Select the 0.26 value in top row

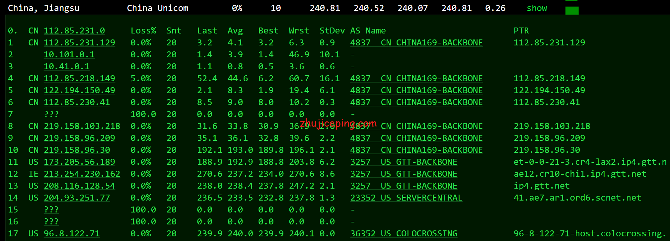(x=495, y=8)
